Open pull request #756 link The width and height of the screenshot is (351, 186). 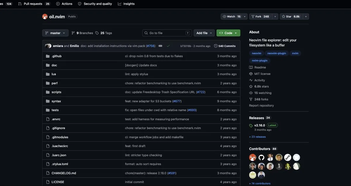point(151,46)
